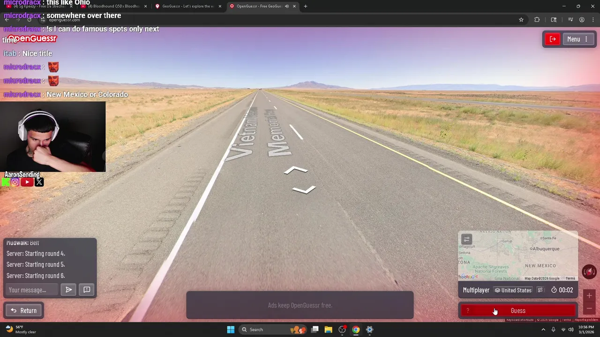Click the taskbar Search box
This screenshot has height=337, width=600.
273,330
